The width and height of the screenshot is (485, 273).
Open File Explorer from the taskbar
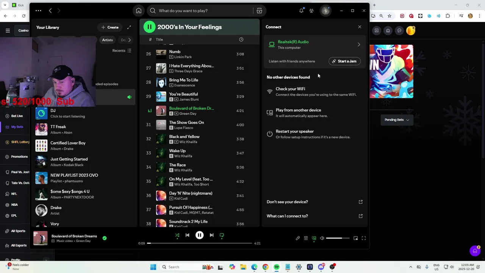pos(243,267)
